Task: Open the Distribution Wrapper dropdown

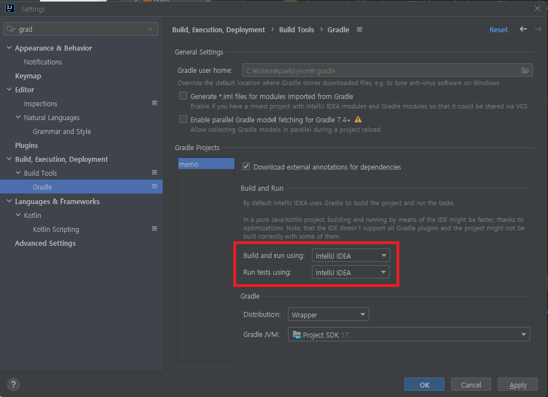Action: click(x=328, y=314)
